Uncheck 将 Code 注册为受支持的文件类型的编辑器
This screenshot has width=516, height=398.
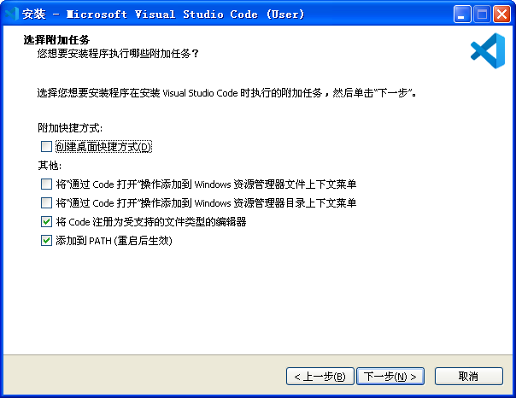(46, 222)
